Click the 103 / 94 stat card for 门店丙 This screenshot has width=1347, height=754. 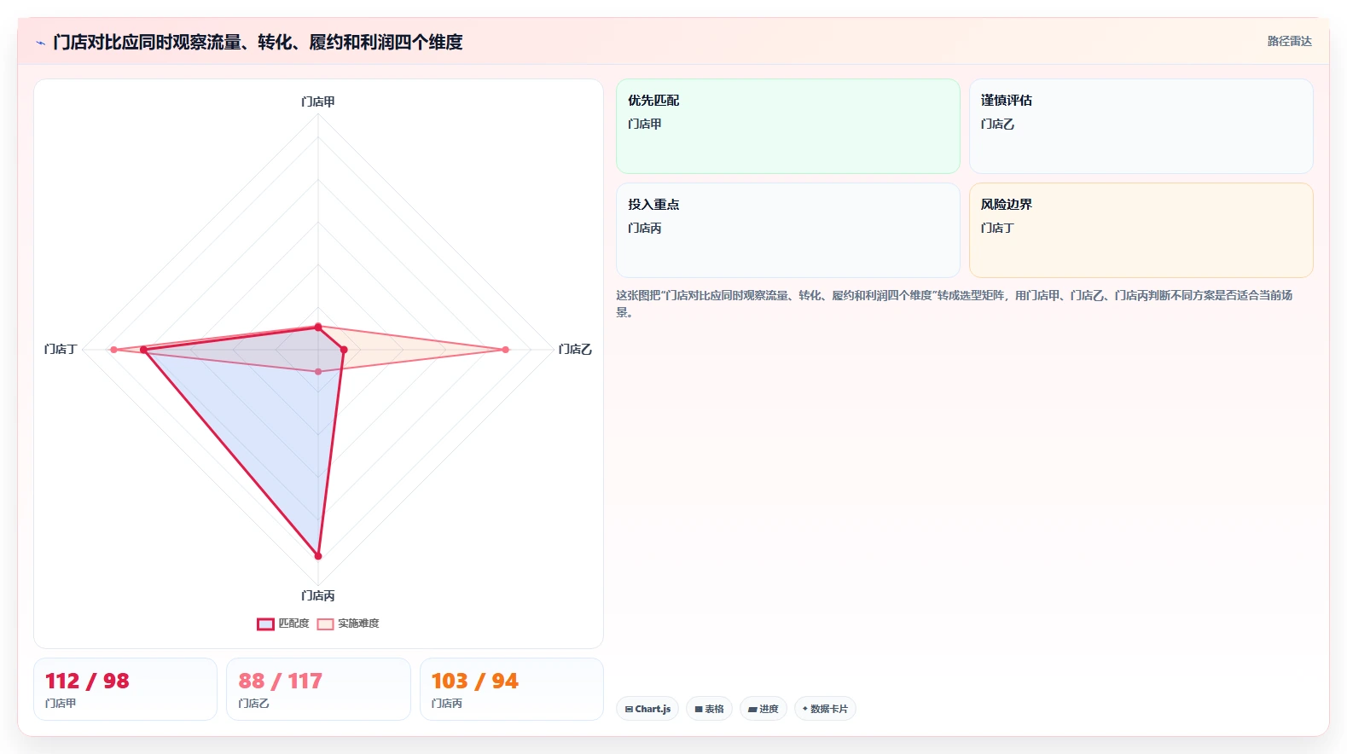(x=512, y=689)
